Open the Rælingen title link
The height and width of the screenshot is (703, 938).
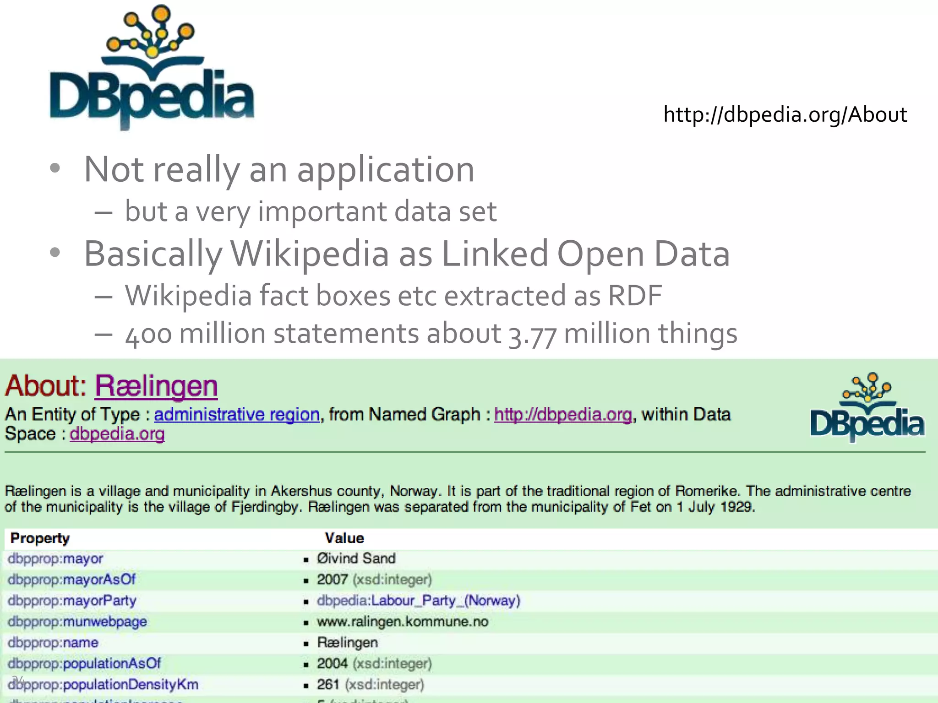(156, 386)
